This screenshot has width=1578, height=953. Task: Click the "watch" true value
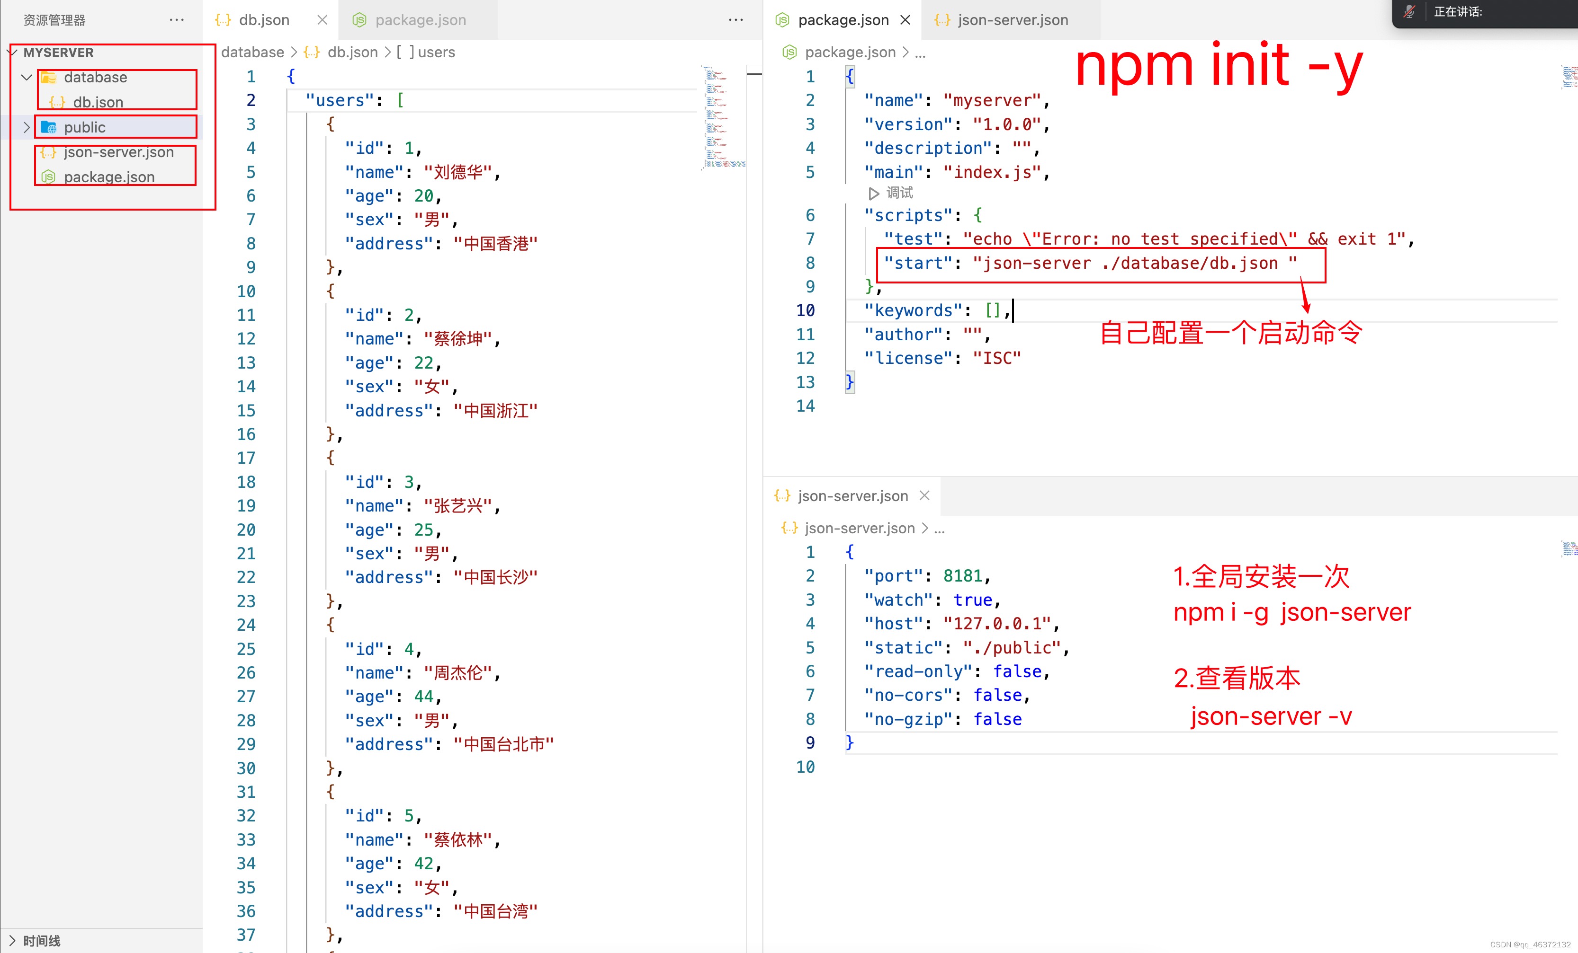click(x=972, y=600)
